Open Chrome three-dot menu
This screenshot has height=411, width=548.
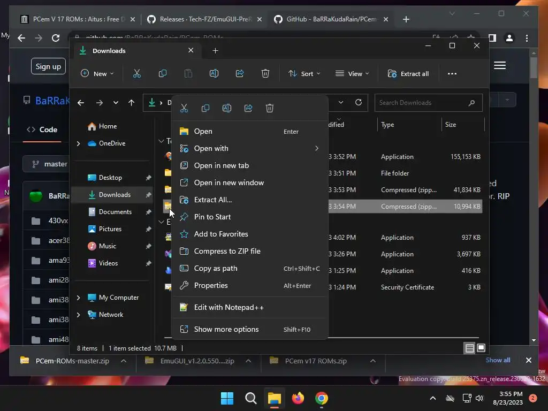[527, 38]
